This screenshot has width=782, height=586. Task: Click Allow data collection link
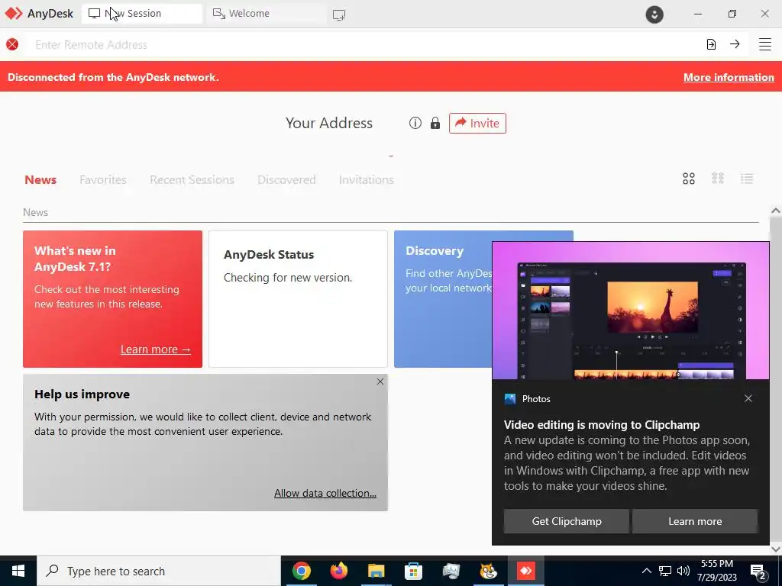[325, 493]
